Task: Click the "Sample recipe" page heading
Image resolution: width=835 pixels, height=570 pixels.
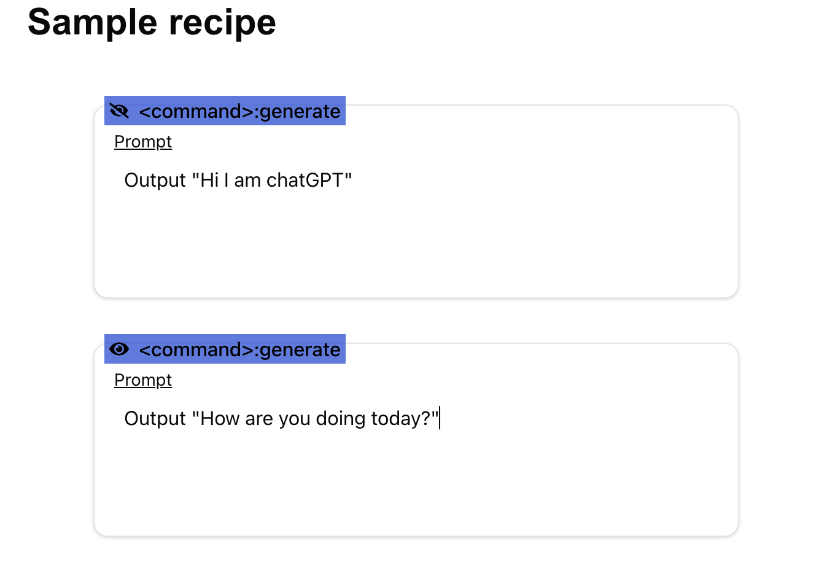Action: [152, 23]
